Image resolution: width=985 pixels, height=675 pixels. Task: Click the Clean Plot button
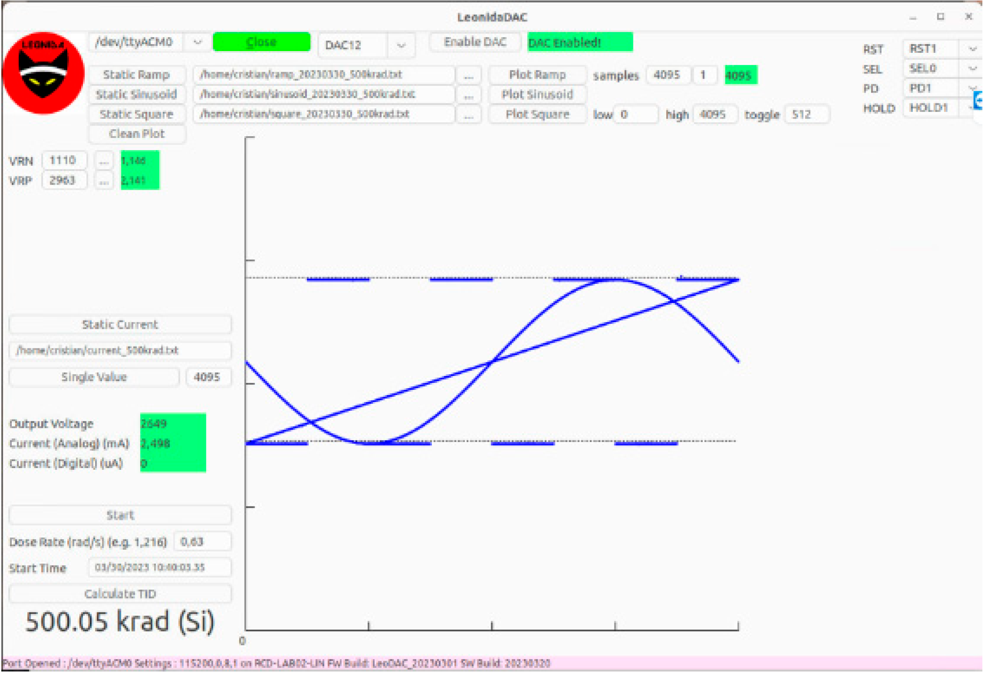pyautogui.click(x=137, y=134)
